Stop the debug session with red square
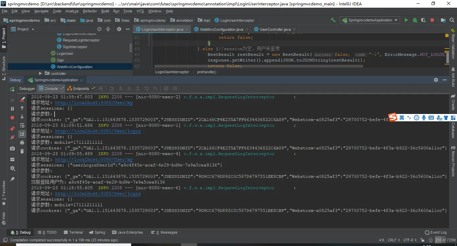457x246 pixels. (12, 117)
